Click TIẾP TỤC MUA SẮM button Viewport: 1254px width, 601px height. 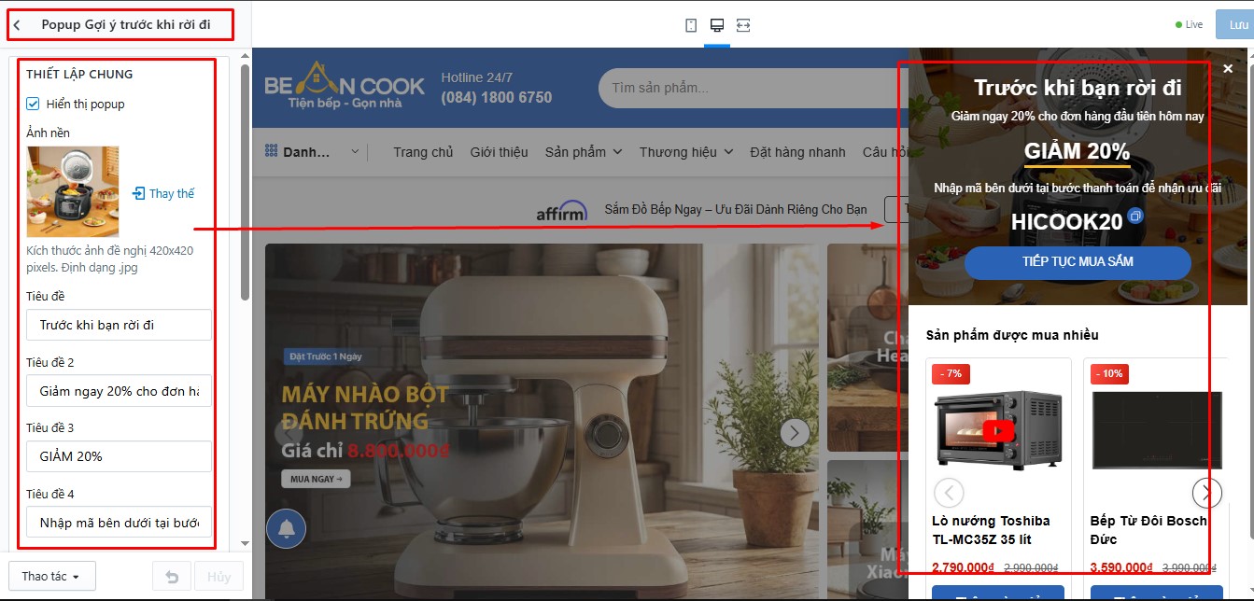click(1078, 262)
